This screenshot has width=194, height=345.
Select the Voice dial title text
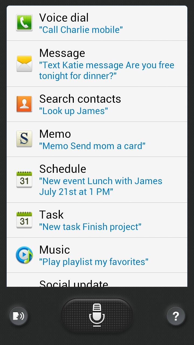pos(64,18)
